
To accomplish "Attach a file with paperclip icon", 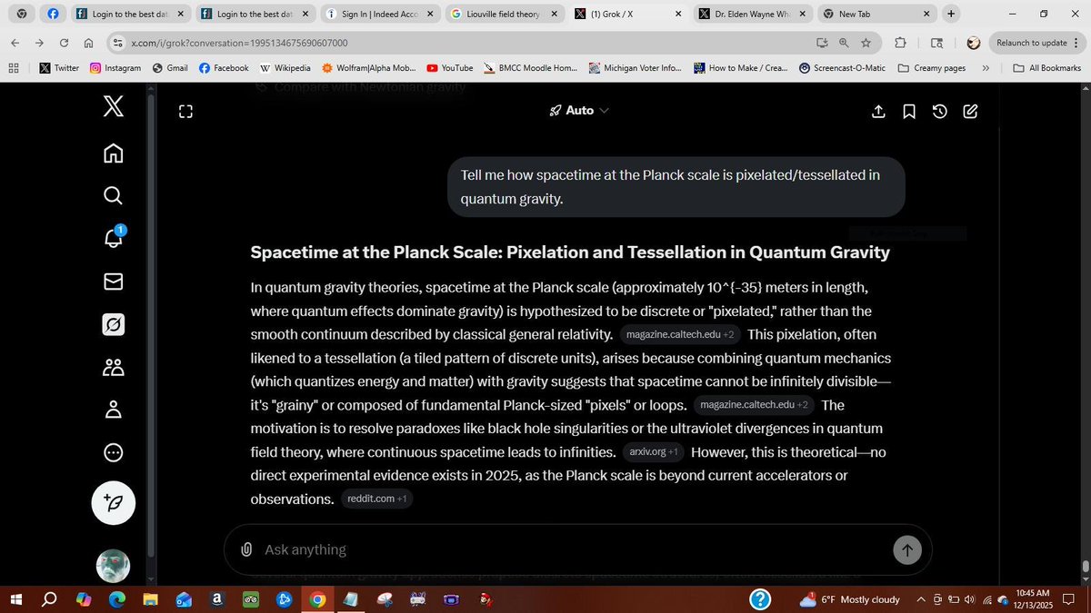I will pos(246,549).
